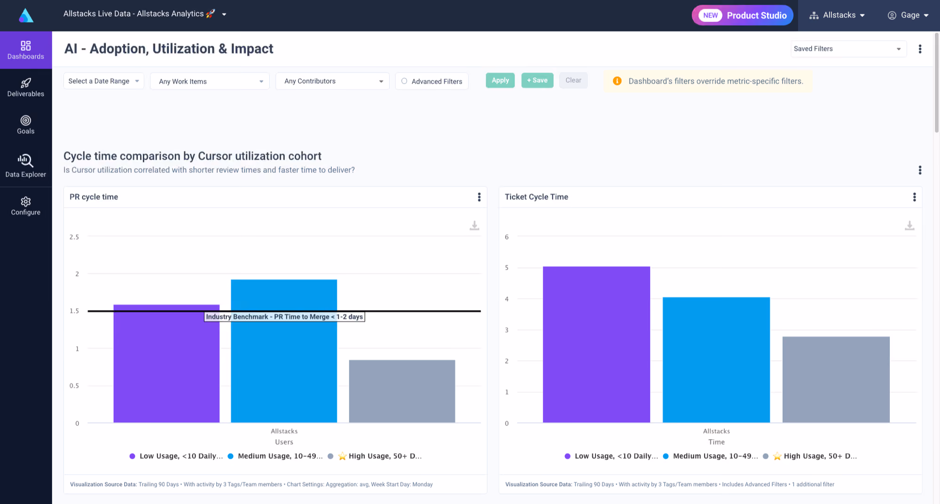Toggle Medium Usage legend in Ticket Cycle Time chart
This screenshot has height=504, width=940.
(711, 456)
